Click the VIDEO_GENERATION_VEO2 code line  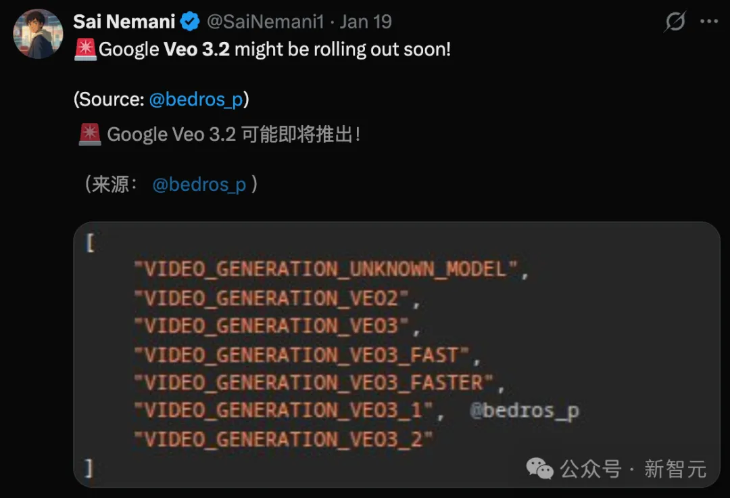[272, 298]
